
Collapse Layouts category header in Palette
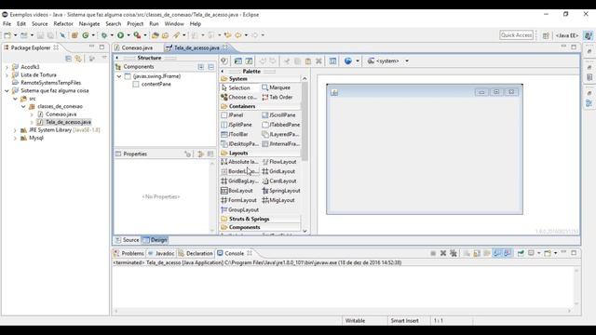(x=261, y=153)
